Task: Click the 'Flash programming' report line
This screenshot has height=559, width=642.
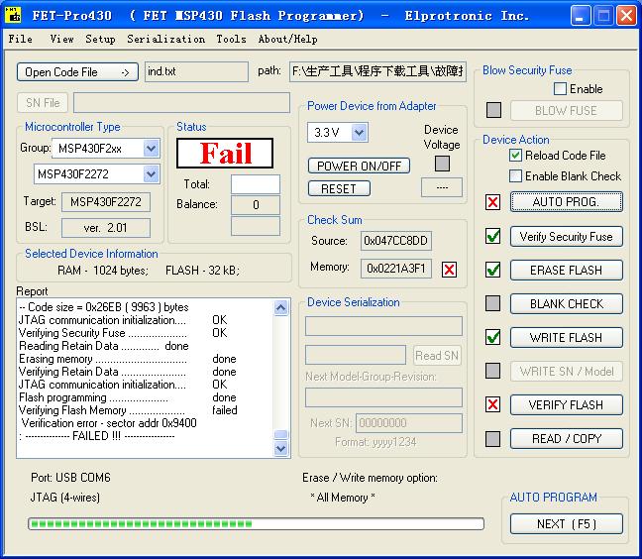Action: click(128, 397)
